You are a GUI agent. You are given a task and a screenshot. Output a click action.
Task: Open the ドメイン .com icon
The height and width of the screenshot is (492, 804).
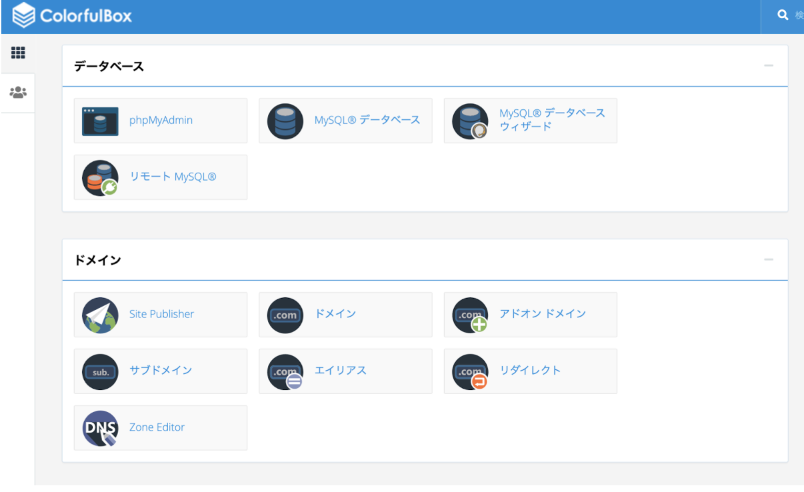coord(285,315)
